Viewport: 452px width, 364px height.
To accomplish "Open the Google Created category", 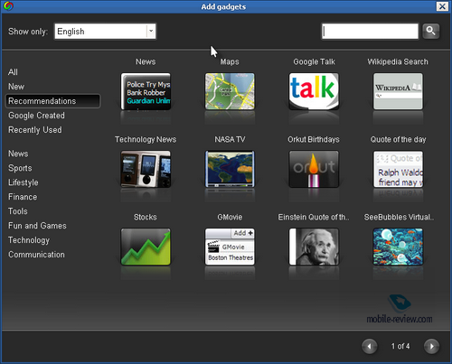I will coord(36,116).
